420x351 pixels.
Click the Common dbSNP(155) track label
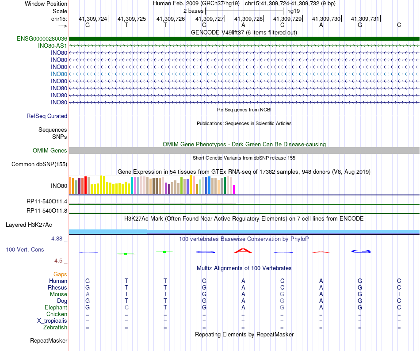click(39, 164)
